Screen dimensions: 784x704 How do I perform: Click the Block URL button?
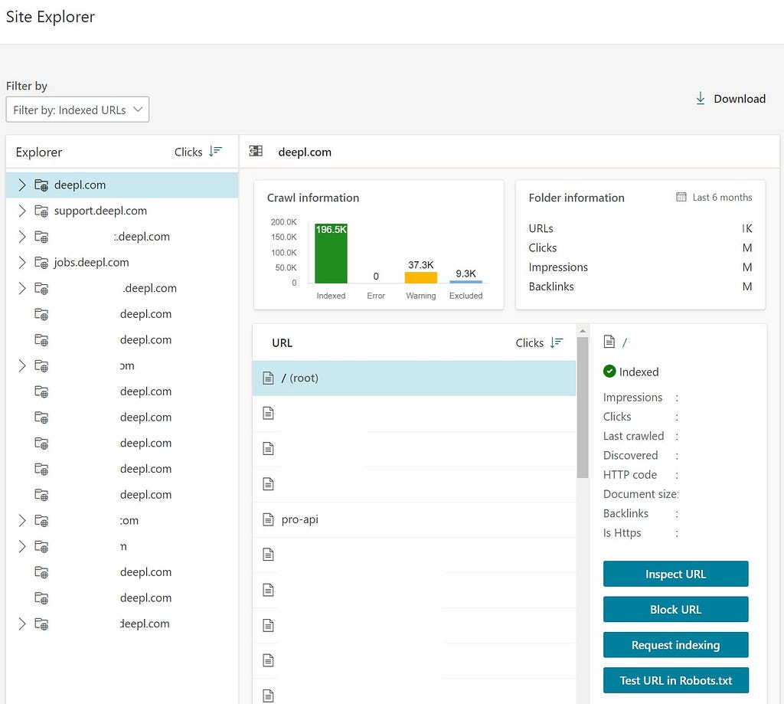(675, 610)
